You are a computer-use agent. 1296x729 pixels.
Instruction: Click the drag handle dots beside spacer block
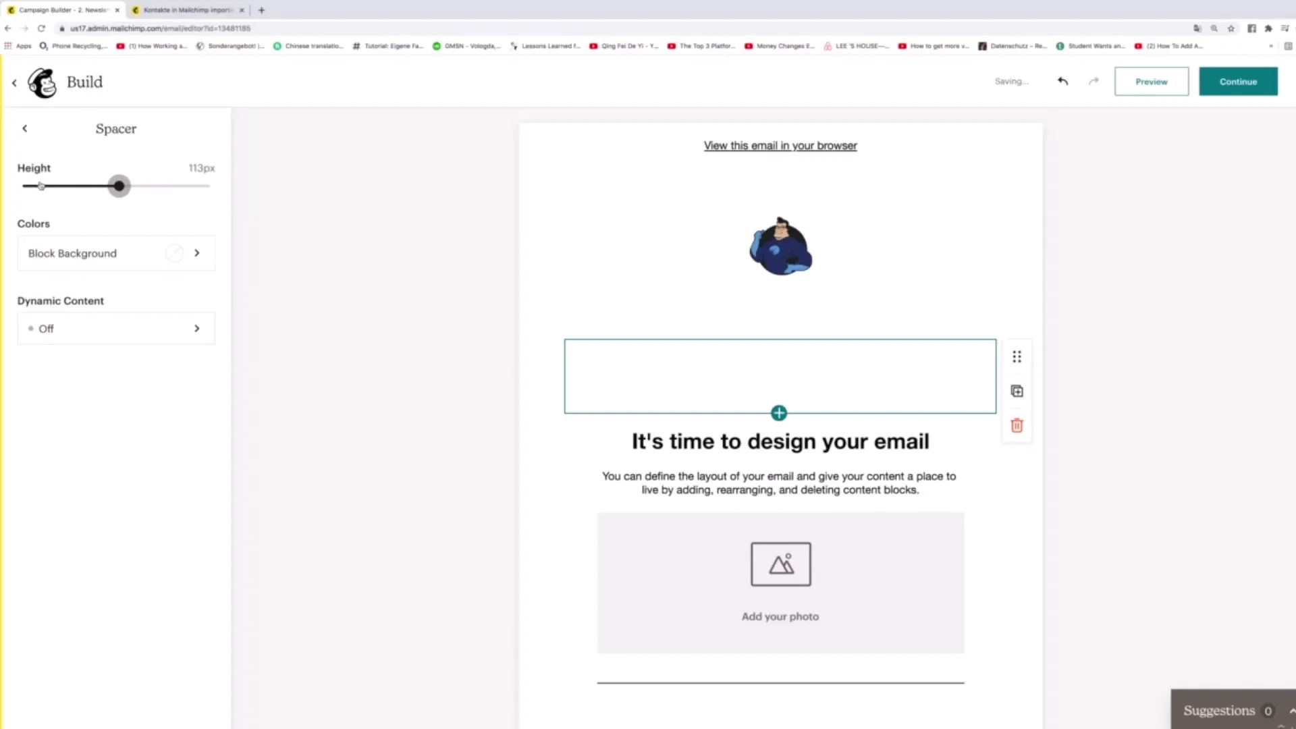pyautogui.click(x=1017, y=356)
